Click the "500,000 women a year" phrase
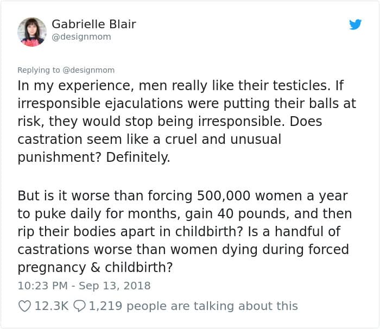This screenshot has height=329, width=380. click(x=272, y=195)
